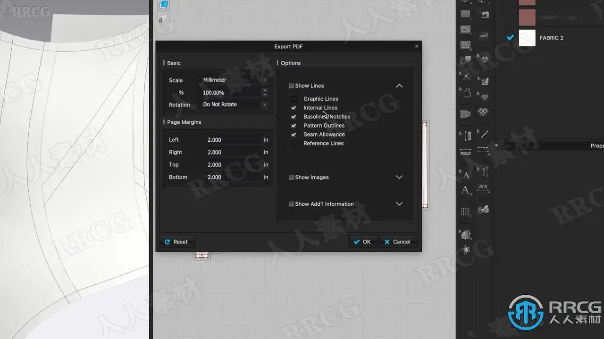Image resolution: width=604 pixels, height=339 pixels.
Task: Select the dashed horizontal segment tool
Action: tap(484, 149)
